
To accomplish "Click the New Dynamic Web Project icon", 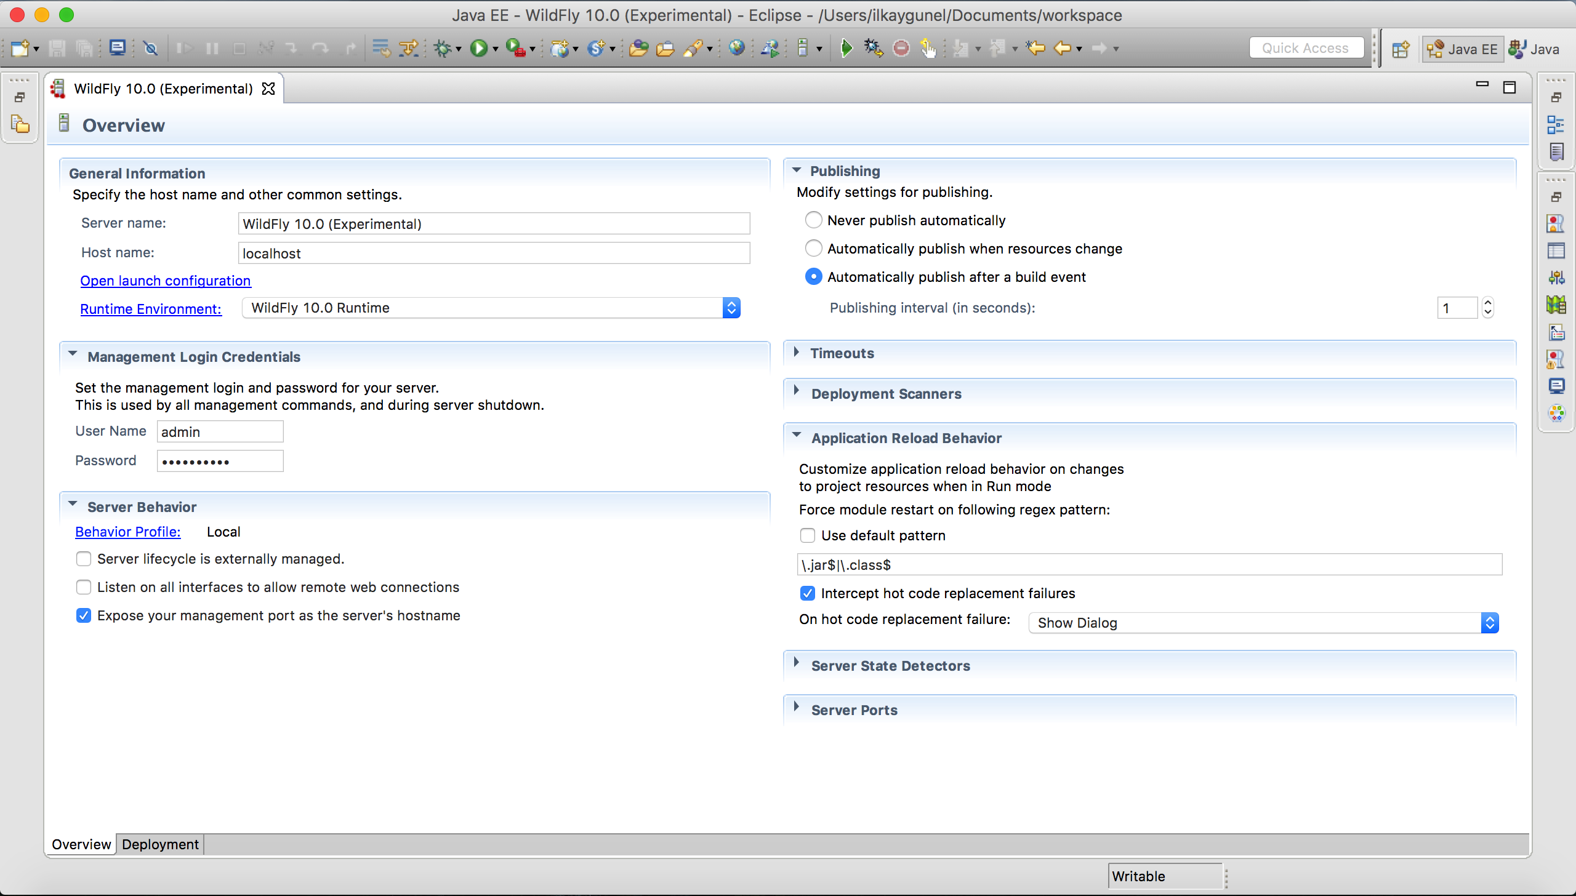I will [x=560, y=48].
